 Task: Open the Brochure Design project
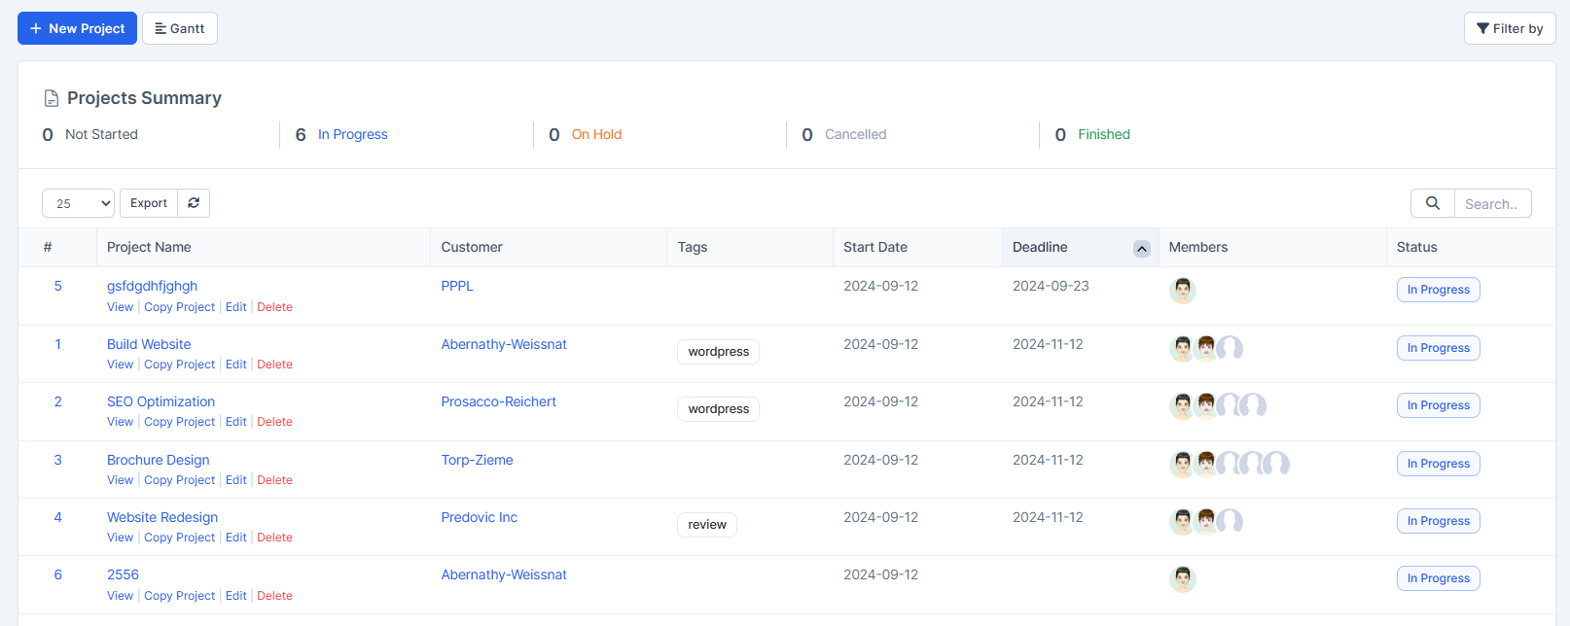pos(158,460)
